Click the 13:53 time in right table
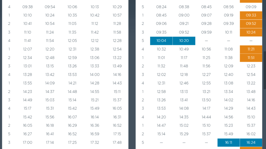Viewport: 266px width, 149px height. point(161,108)
